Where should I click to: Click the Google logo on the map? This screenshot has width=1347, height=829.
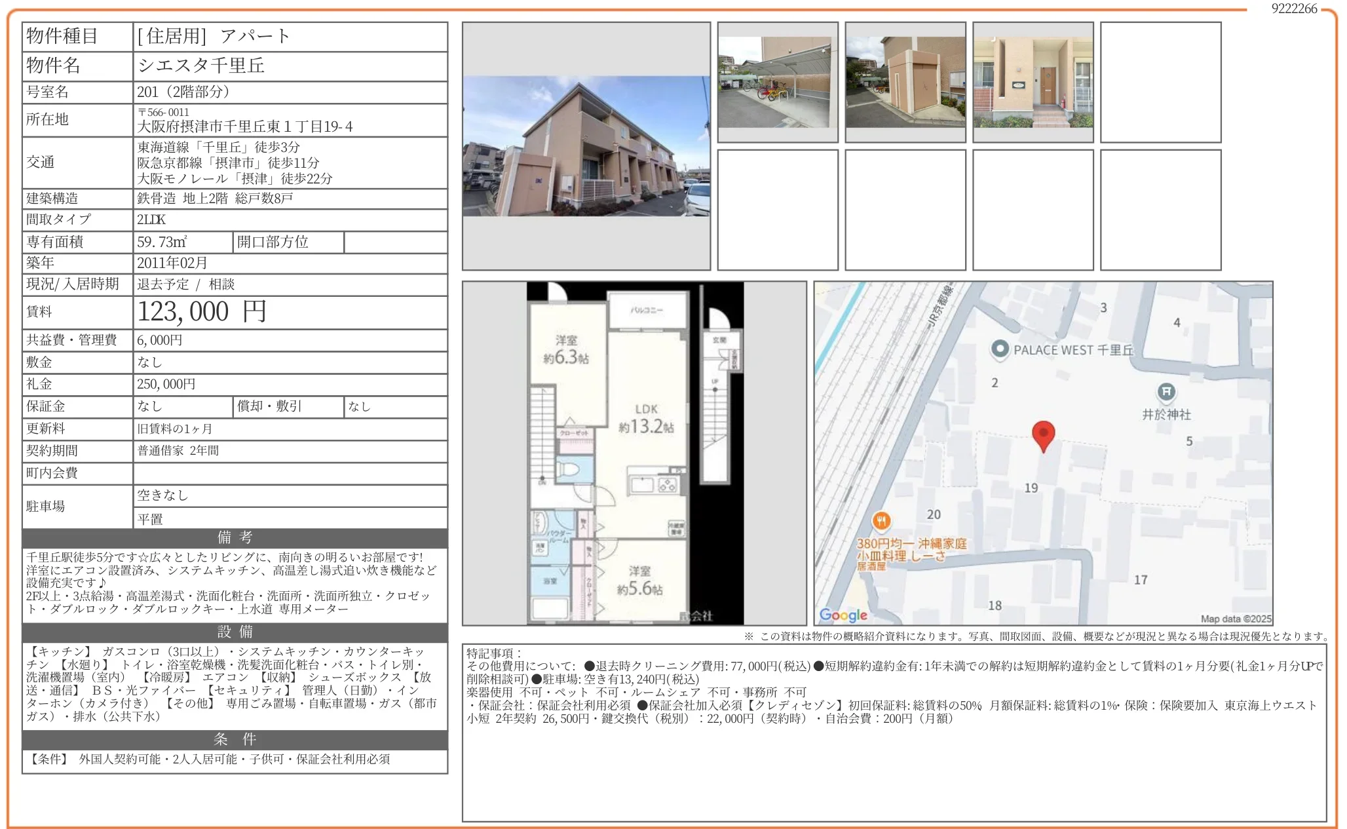843,615
